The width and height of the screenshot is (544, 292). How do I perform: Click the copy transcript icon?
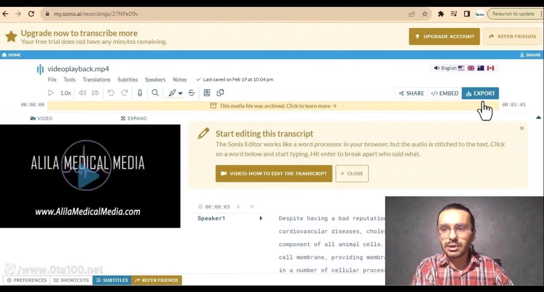[x=220, y=93]
